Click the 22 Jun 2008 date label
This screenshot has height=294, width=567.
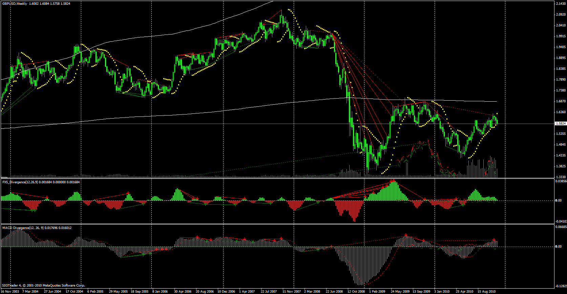(334, 291)
